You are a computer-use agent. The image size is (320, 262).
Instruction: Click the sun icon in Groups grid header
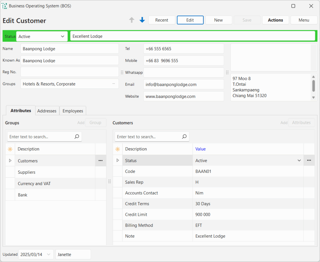pos(10,149)
